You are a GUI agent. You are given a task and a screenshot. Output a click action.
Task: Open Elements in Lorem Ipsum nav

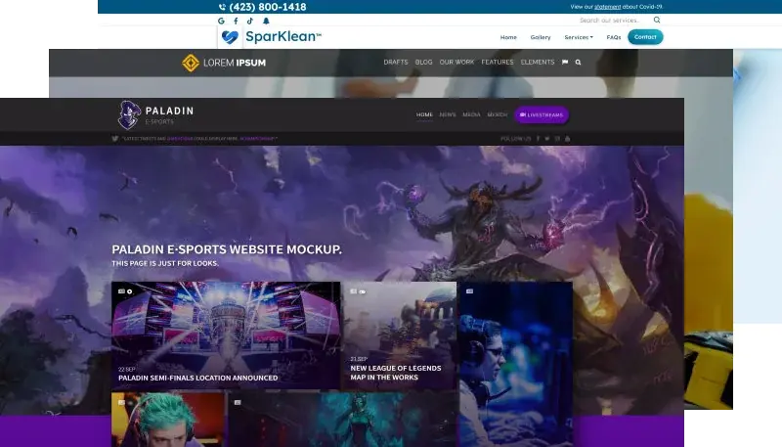pos(537,63)
